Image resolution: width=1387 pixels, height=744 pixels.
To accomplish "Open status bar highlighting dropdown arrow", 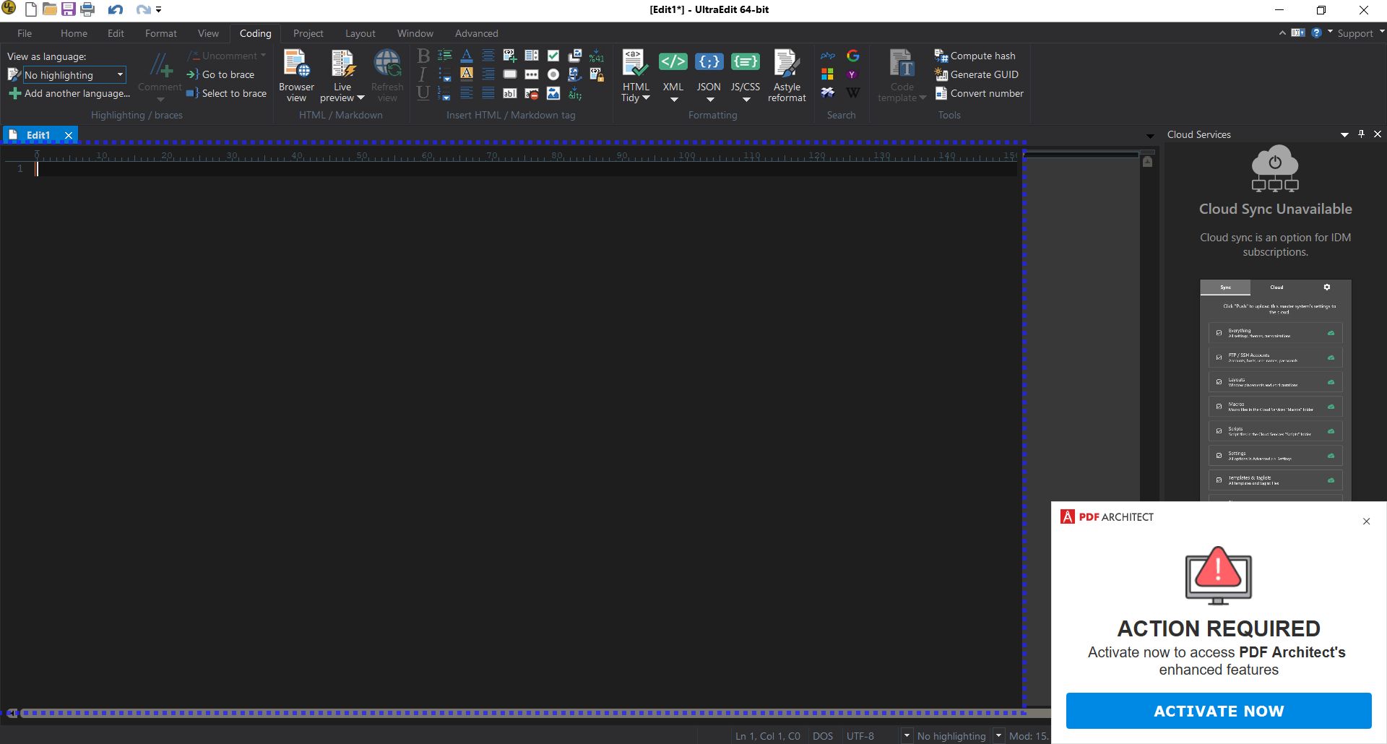I will point(998,735).
